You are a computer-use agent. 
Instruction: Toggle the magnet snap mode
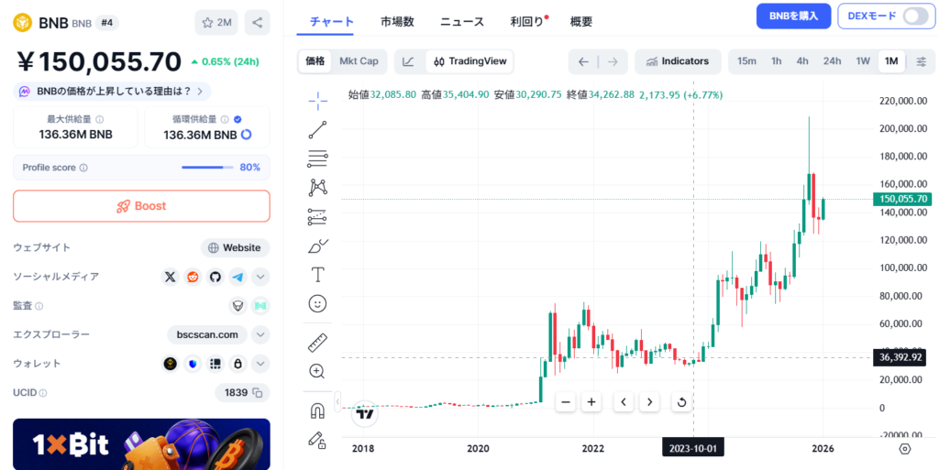coord(317,411)
